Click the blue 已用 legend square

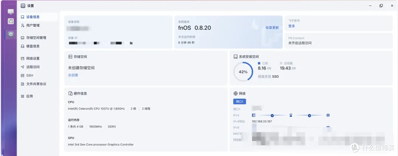coord(259,63)
